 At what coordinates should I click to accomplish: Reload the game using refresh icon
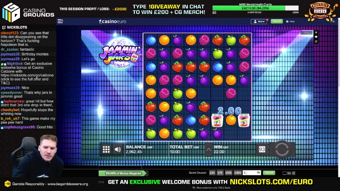[316, 42]
